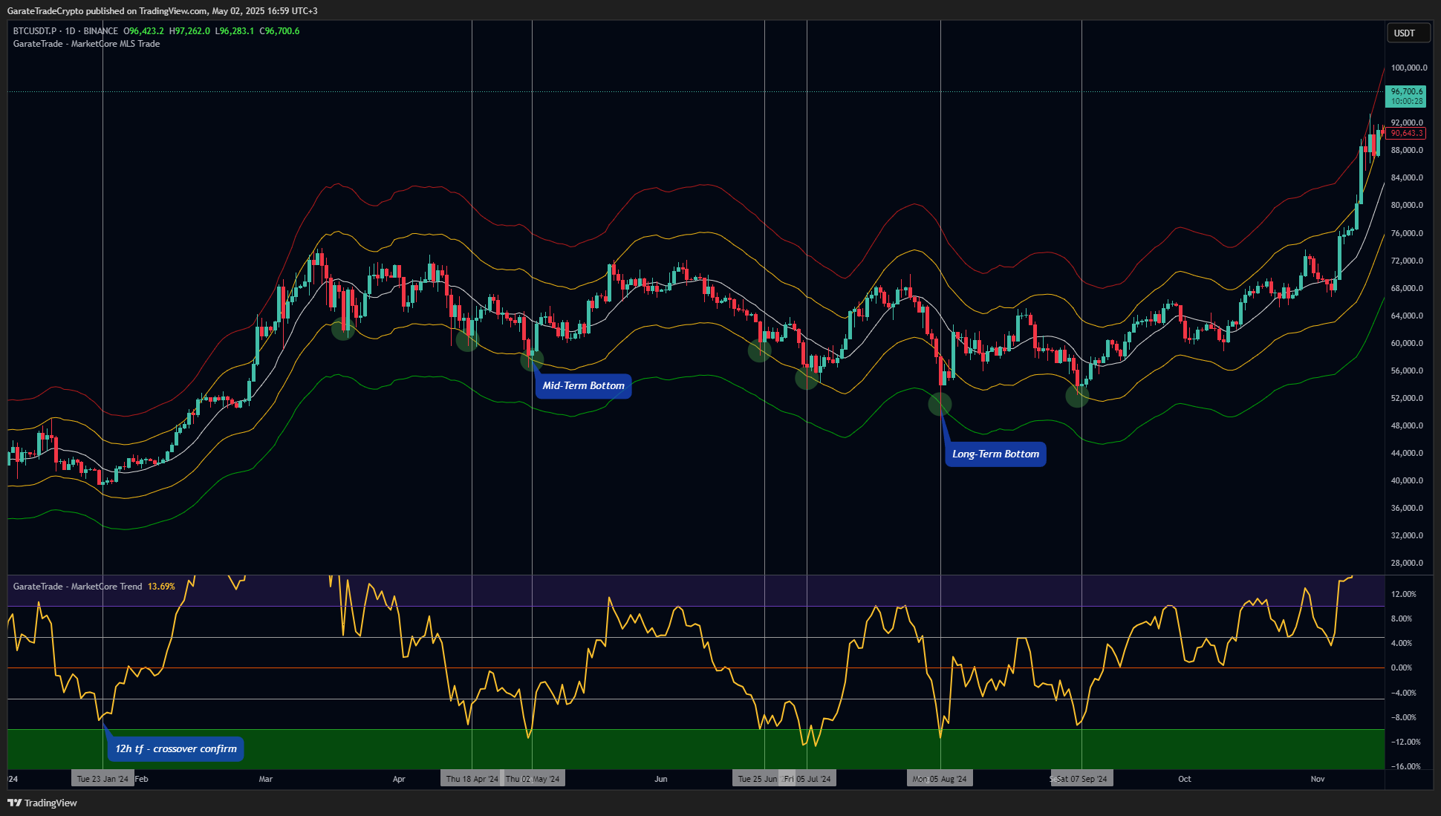Select the MarketCore MLS Trade indicator legend
1441x816 pixels.
click(x=86, y=44)
